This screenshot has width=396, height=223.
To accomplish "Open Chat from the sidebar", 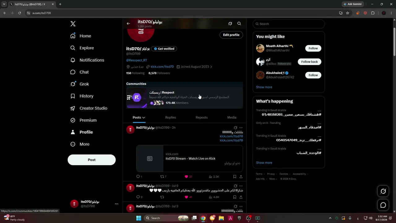I will pyautogui.click(x=80, y=72).
